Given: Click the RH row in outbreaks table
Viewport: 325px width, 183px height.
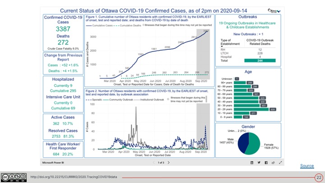Looking at the screenshot, I should pyautogui.click(x=248, y=50).
